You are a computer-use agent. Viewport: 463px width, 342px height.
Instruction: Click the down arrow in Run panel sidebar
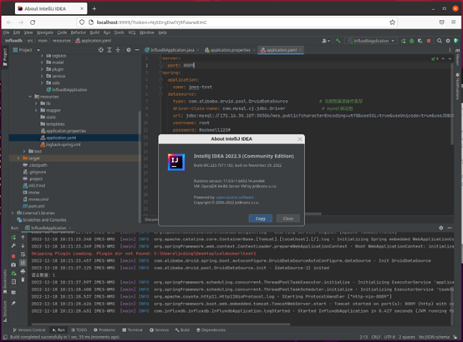pos(23,245)
